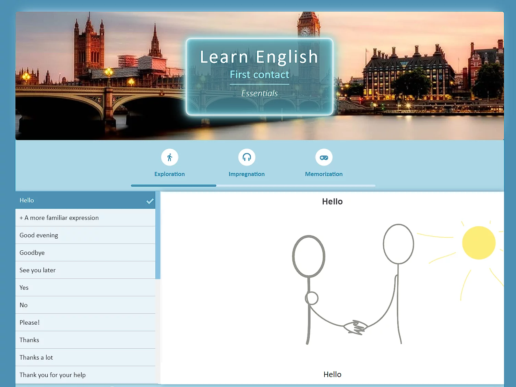Screen dimensions: 516x387
Task: Click the lesson progress bar
Action: [253, 186]
